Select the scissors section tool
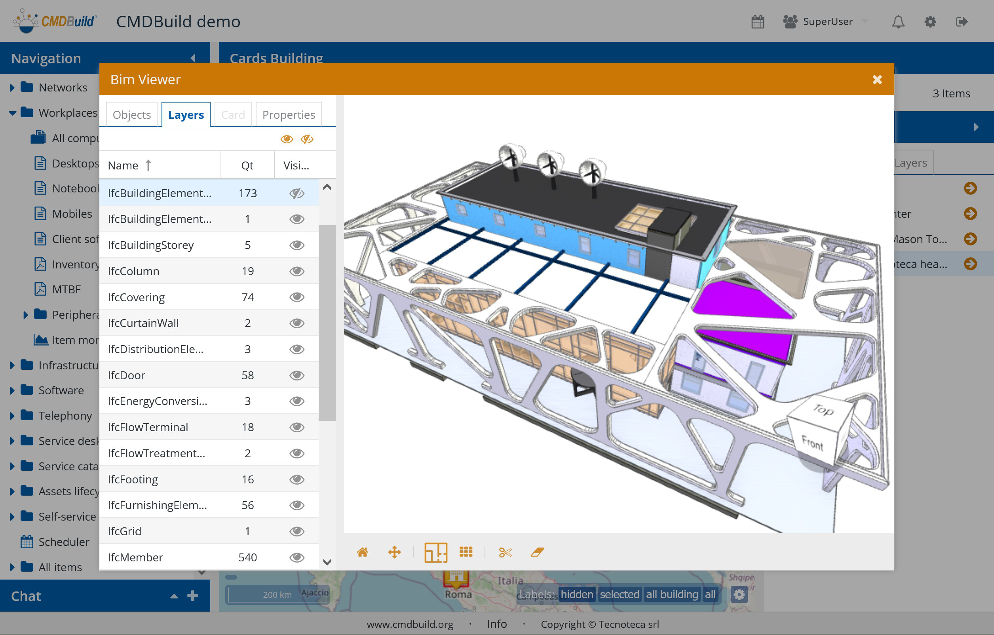Image resolution: width=994 pixels, height=635 pixels. click(505, 552)
